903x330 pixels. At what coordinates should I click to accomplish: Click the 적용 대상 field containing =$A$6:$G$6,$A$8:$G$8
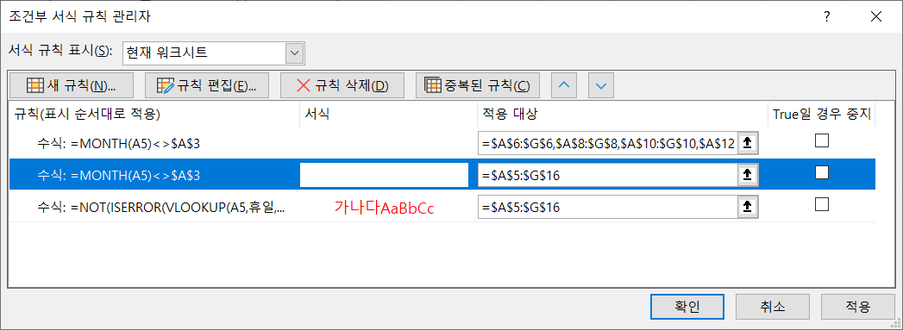(608, 144)
